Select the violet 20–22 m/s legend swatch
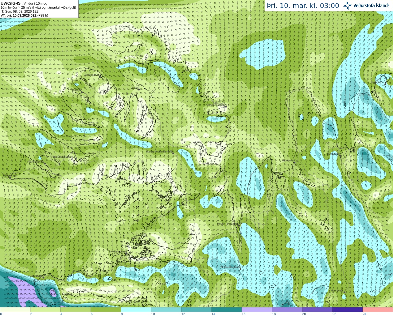The width and height of the screenshot is (393, 316). 317,310
